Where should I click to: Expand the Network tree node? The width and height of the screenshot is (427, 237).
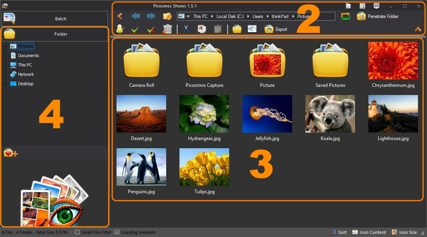5,74
